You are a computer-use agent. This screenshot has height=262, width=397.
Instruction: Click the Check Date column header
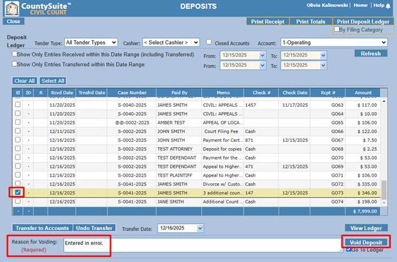pos(295,93)
